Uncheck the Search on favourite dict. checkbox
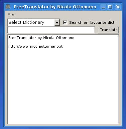Screen dimensions: 126x129 point(65,22)
